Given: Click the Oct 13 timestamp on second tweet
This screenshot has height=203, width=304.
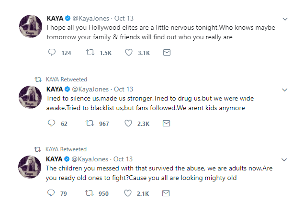Looking at the screenshot, I should pyautogui.click(x=124, y=89).
